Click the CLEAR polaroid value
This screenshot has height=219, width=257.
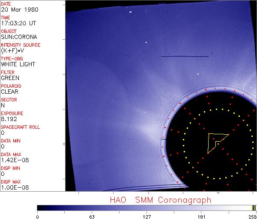[9, 92]
